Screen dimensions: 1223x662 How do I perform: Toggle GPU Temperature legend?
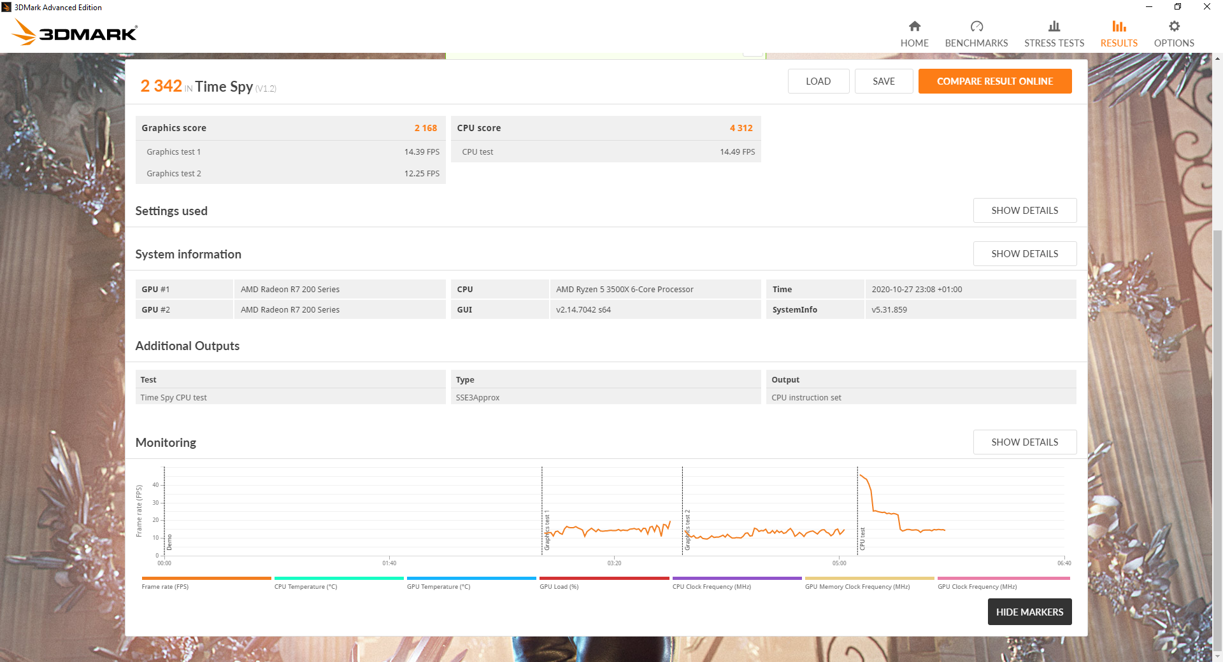pos(471,582)
